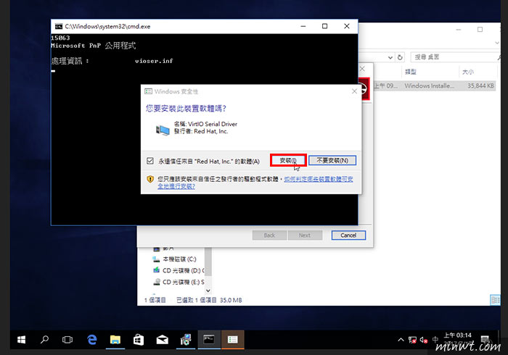
Task: Click the disabled Back button in installer
Action: tap(269, 235)
